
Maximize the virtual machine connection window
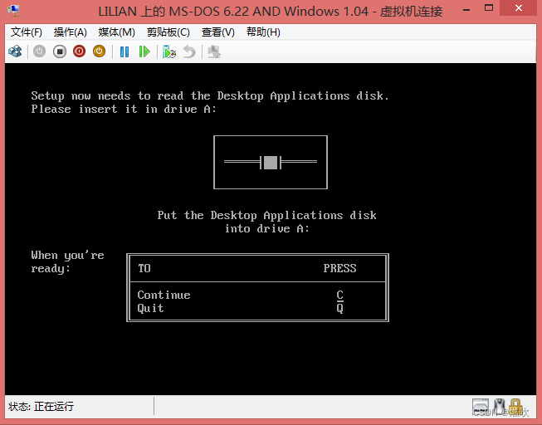coord(489,8)
